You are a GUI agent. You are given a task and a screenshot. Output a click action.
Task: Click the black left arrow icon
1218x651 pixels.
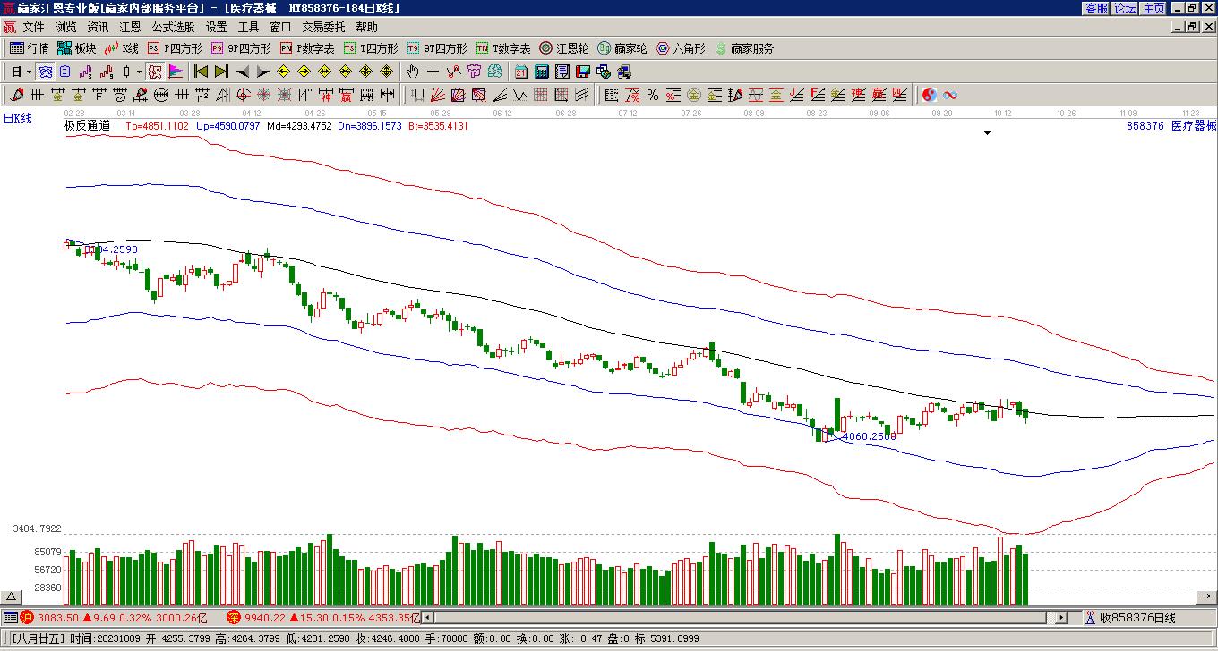pyautogui.click(x=242, y=72)
